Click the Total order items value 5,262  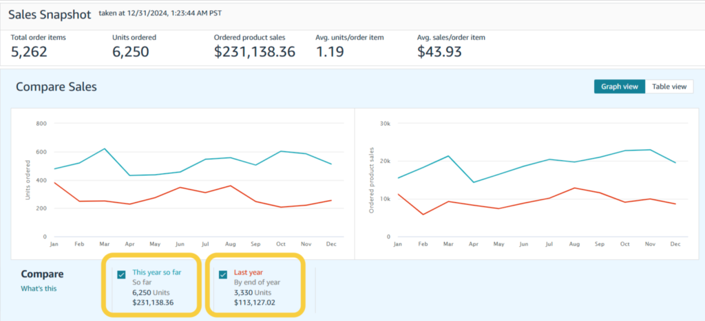point(29,51)
